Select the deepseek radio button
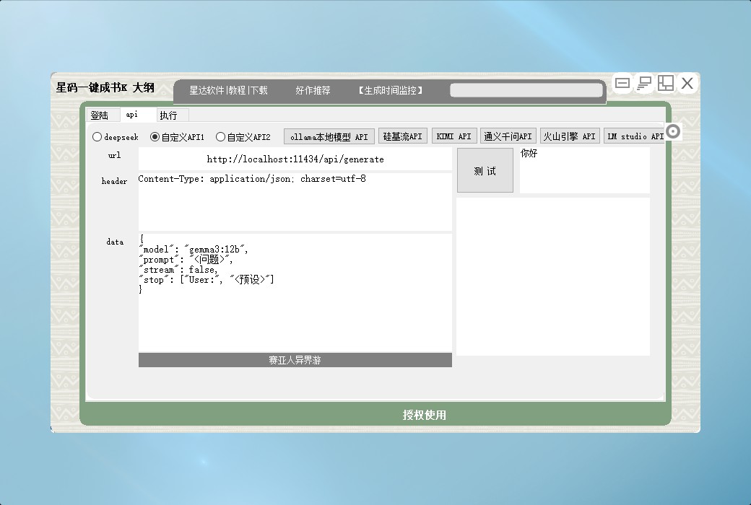Image resolution: width=751 pixels, height=505 pixels. (97, 137)
